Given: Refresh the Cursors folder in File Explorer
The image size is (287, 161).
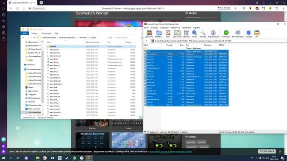Looking at the screenshot, I should click(x=111, y=38).
